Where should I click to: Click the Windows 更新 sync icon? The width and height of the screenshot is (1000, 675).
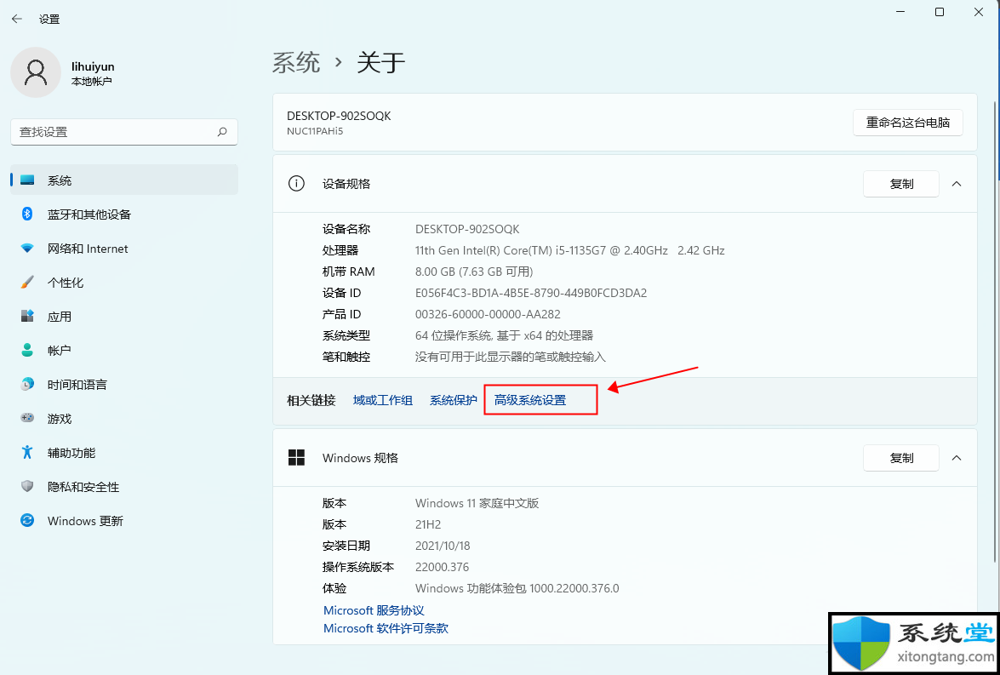[x=27, y=521]
